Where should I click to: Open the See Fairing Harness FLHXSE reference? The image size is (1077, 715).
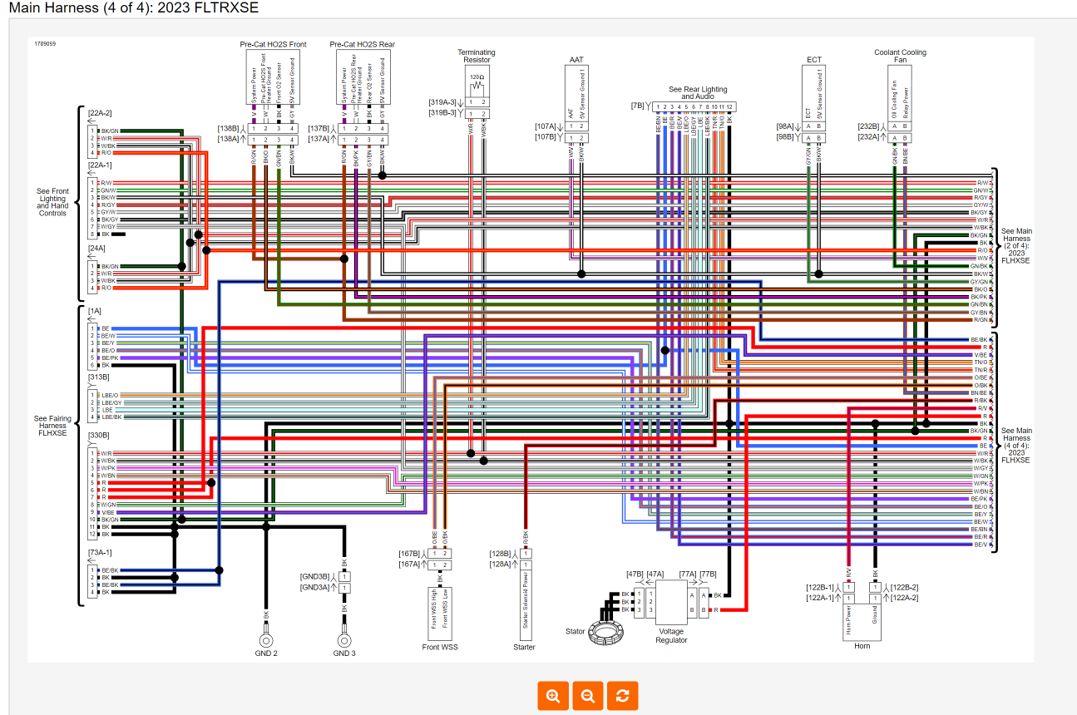point(53,426)
